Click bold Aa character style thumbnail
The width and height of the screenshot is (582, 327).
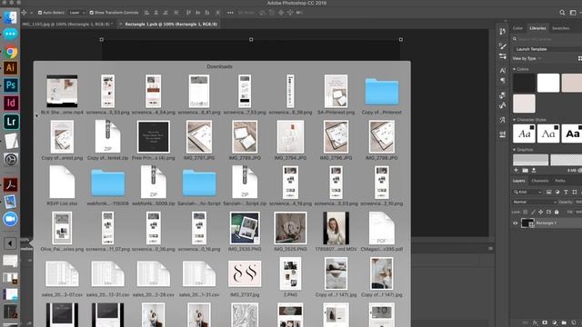(x=572, y=134)
